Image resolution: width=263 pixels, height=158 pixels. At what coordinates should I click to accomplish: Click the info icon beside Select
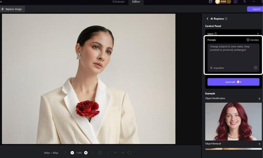tap(215, 34)
